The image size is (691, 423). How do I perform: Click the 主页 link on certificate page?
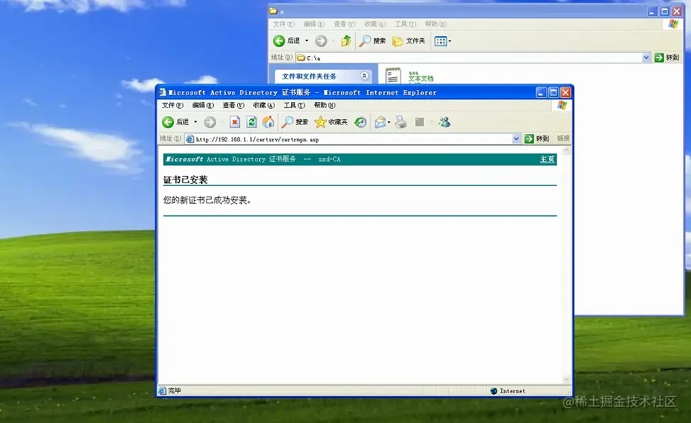[x=547, y=159]
